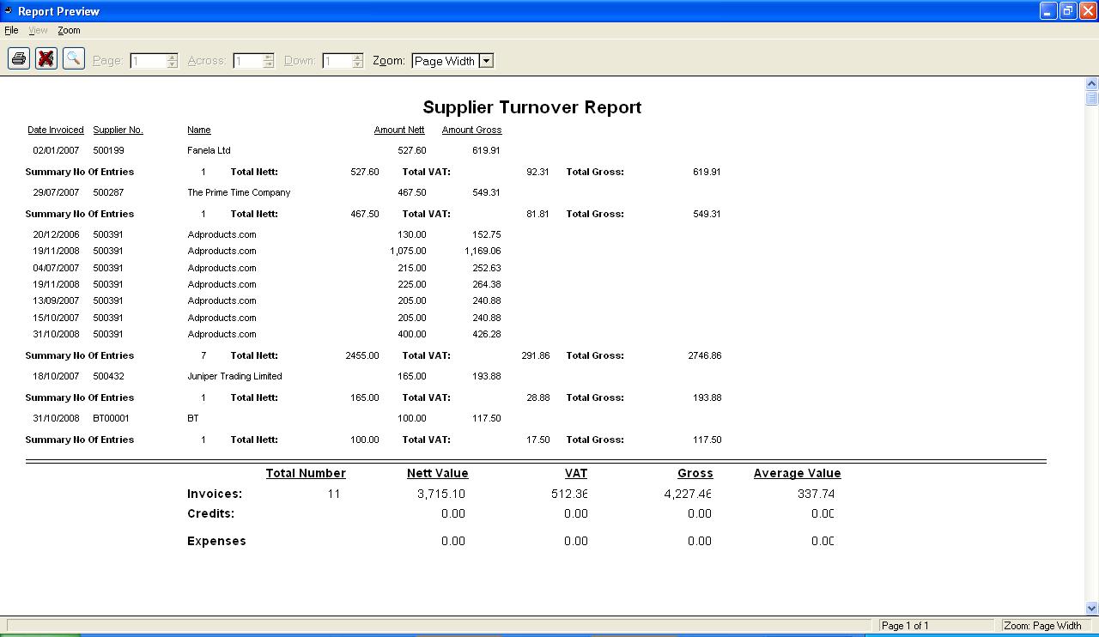The height and width of the screenshot is (637, 1099).
Task: Click the Supplier No. column header
Action: click(x=118, y=130)
